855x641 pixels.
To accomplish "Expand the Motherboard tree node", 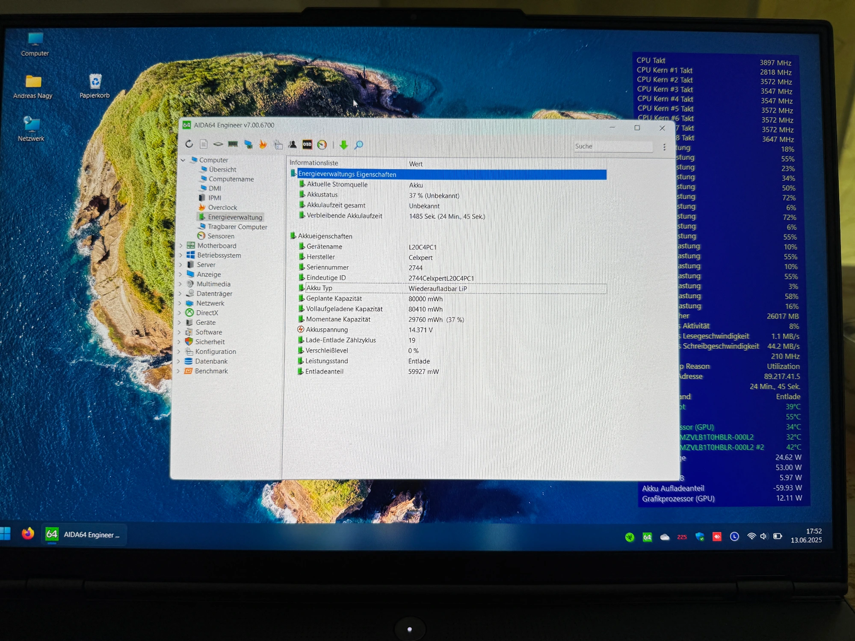I will coord(181,246).
